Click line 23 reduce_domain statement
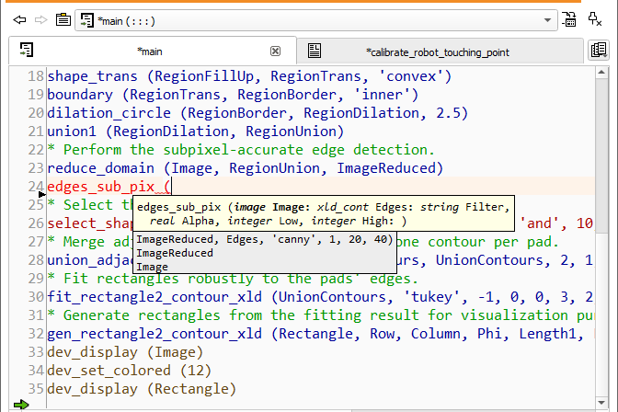The height and width of the screenshot is (412, 618). (246, 168)
